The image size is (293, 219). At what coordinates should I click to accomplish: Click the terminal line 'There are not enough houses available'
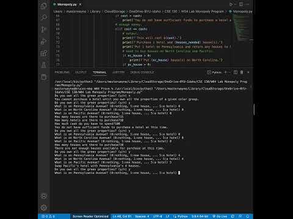click(109, 148)
